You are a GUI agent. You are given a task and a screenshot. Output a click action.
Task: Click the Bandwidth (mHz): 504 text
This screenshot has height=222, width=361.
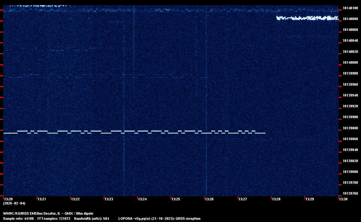[x=92, y=219]
